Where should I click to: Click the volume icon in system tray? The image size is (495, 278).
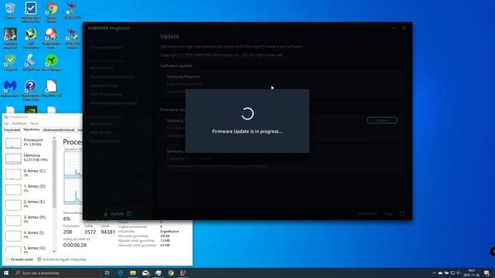(459, 273)
